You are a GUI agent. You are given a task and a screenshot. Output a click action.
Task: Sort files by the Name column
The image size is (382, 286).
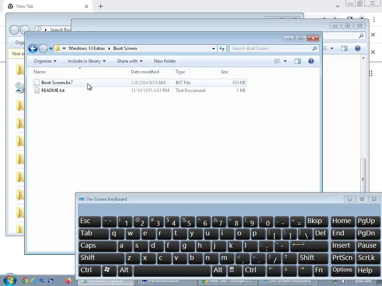click(81, 72)
